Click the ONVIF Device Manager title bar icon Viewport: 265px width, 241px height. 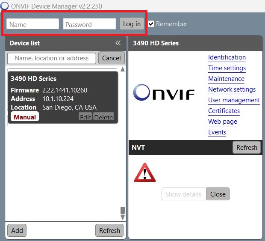[x=4, y=6]
